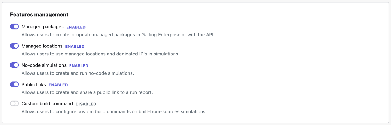
Task: Toggle off No-code simulations
Action: tap(14, 65)
